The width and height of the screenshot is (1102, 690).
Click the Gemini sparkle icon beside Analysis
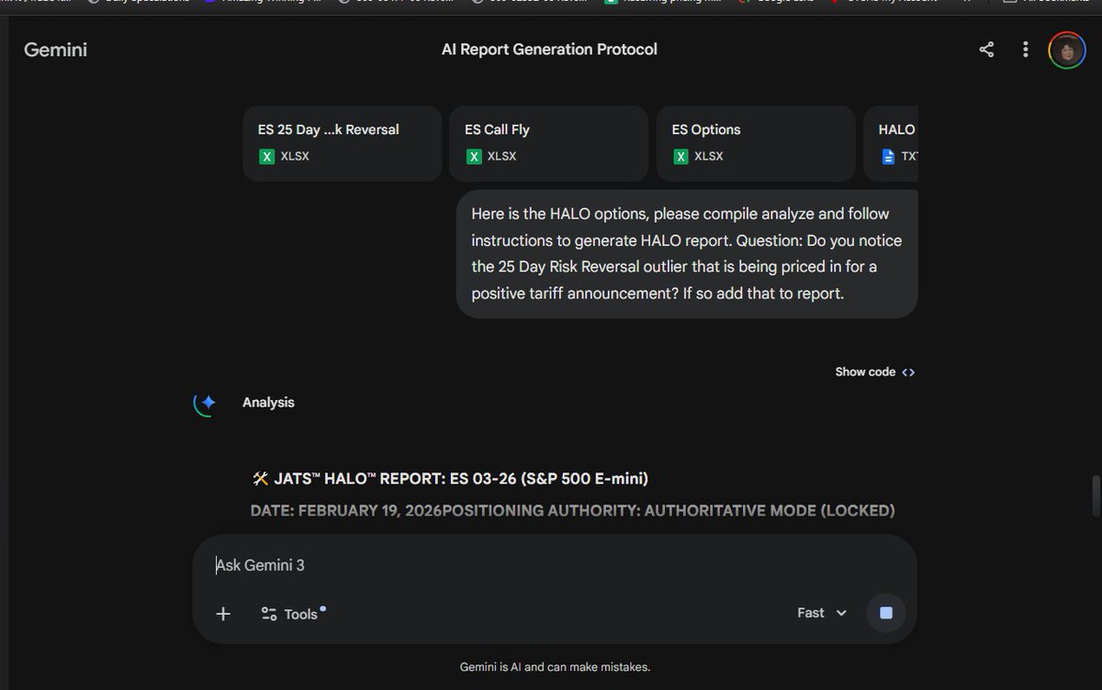click(206, 403)
